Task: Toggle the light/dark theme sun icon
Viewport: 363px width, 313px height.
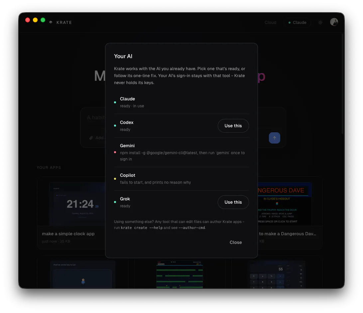Action: [320, 23]
